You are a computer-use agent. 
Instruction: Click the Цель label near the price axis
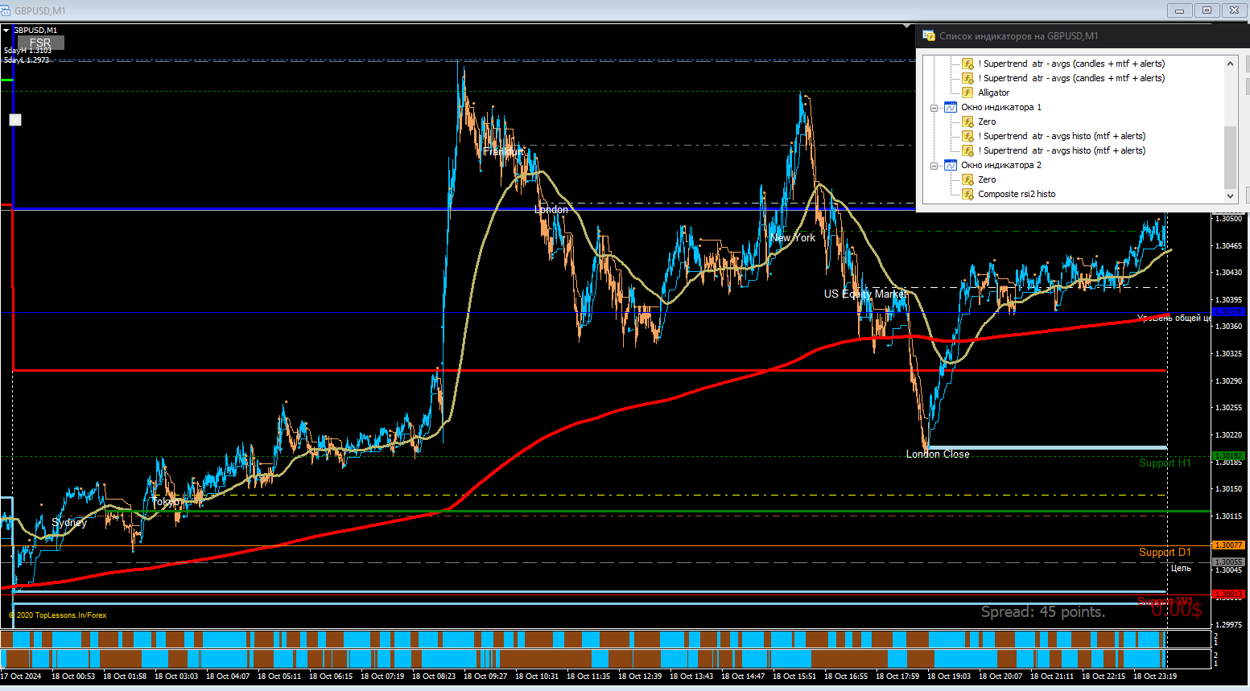pyautogui.click(x=1181, y=568)
